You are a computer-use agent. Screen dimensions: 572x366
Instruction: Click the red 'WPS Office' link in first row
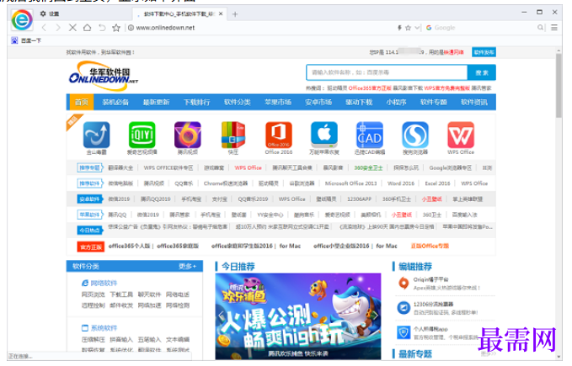coord(248,168)
